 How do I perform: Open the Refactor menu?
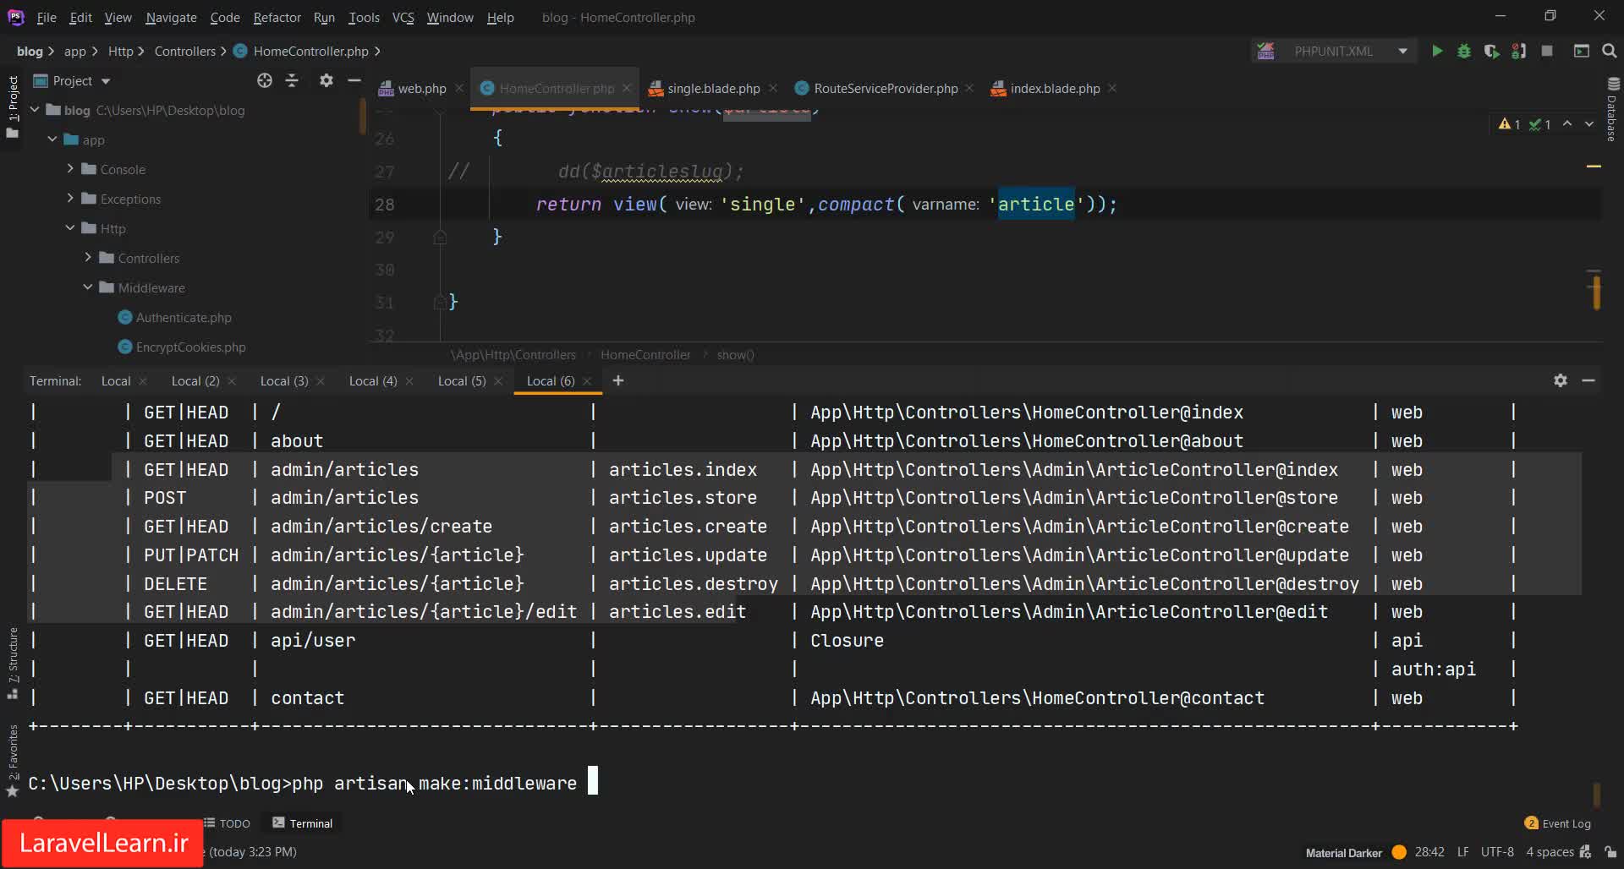pos(277,17)
